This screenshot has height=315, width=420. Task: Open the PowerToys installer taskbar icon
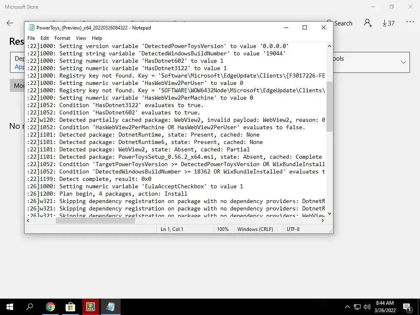coord(91,307)
